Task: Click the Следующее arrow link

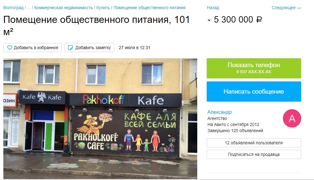Action: [x=286, y=8]
